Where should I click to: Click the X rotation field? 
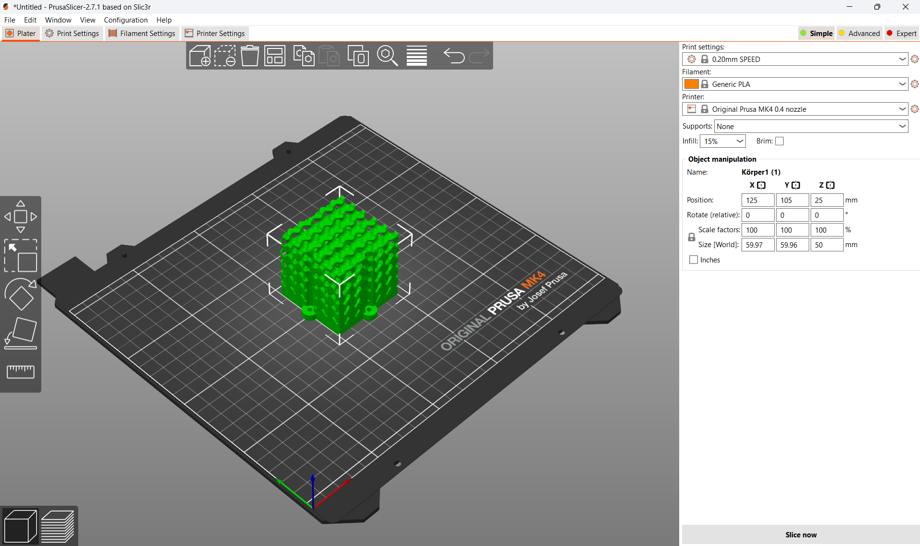758,215
